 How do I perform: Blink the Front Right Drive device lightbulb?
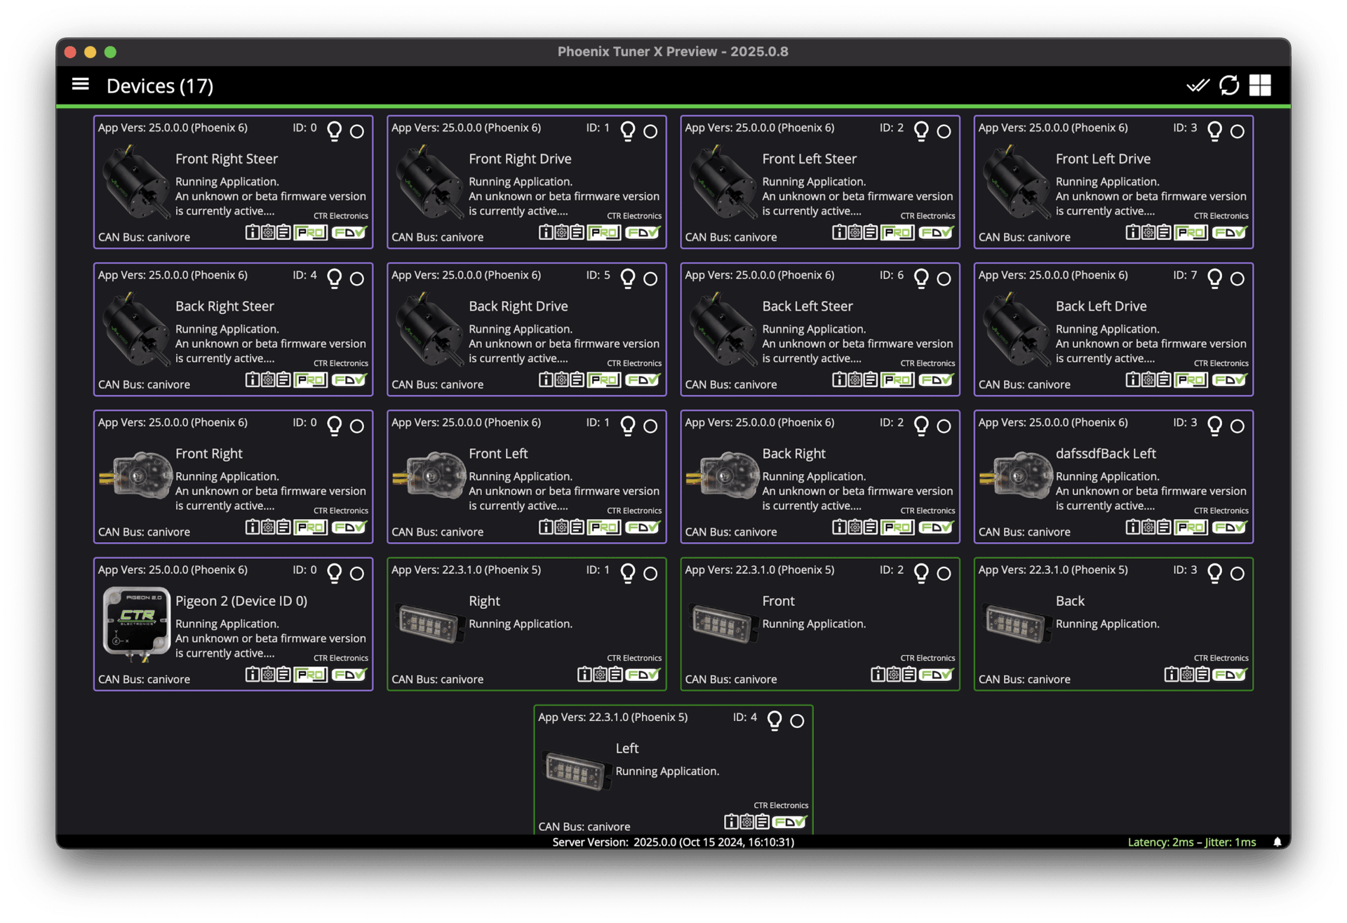[628, 131]
